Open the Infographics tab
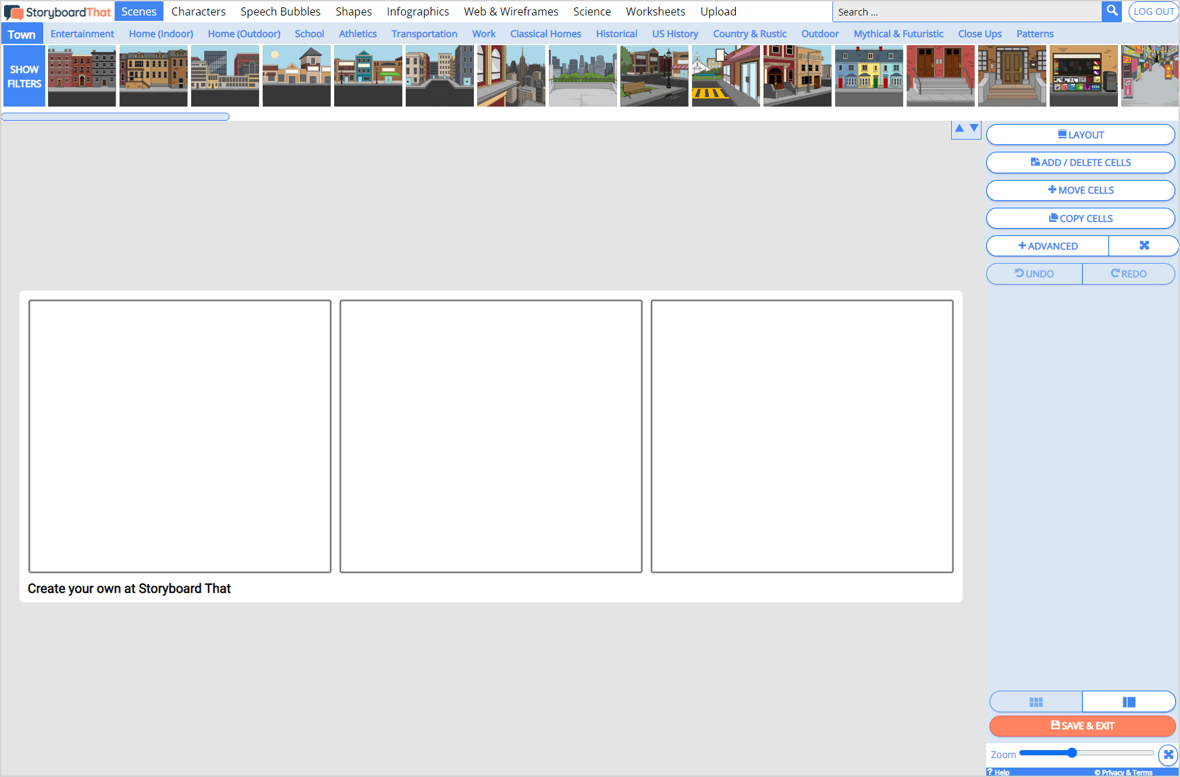1180x777 pixels. pyautogui.click(x=418, y=11)
